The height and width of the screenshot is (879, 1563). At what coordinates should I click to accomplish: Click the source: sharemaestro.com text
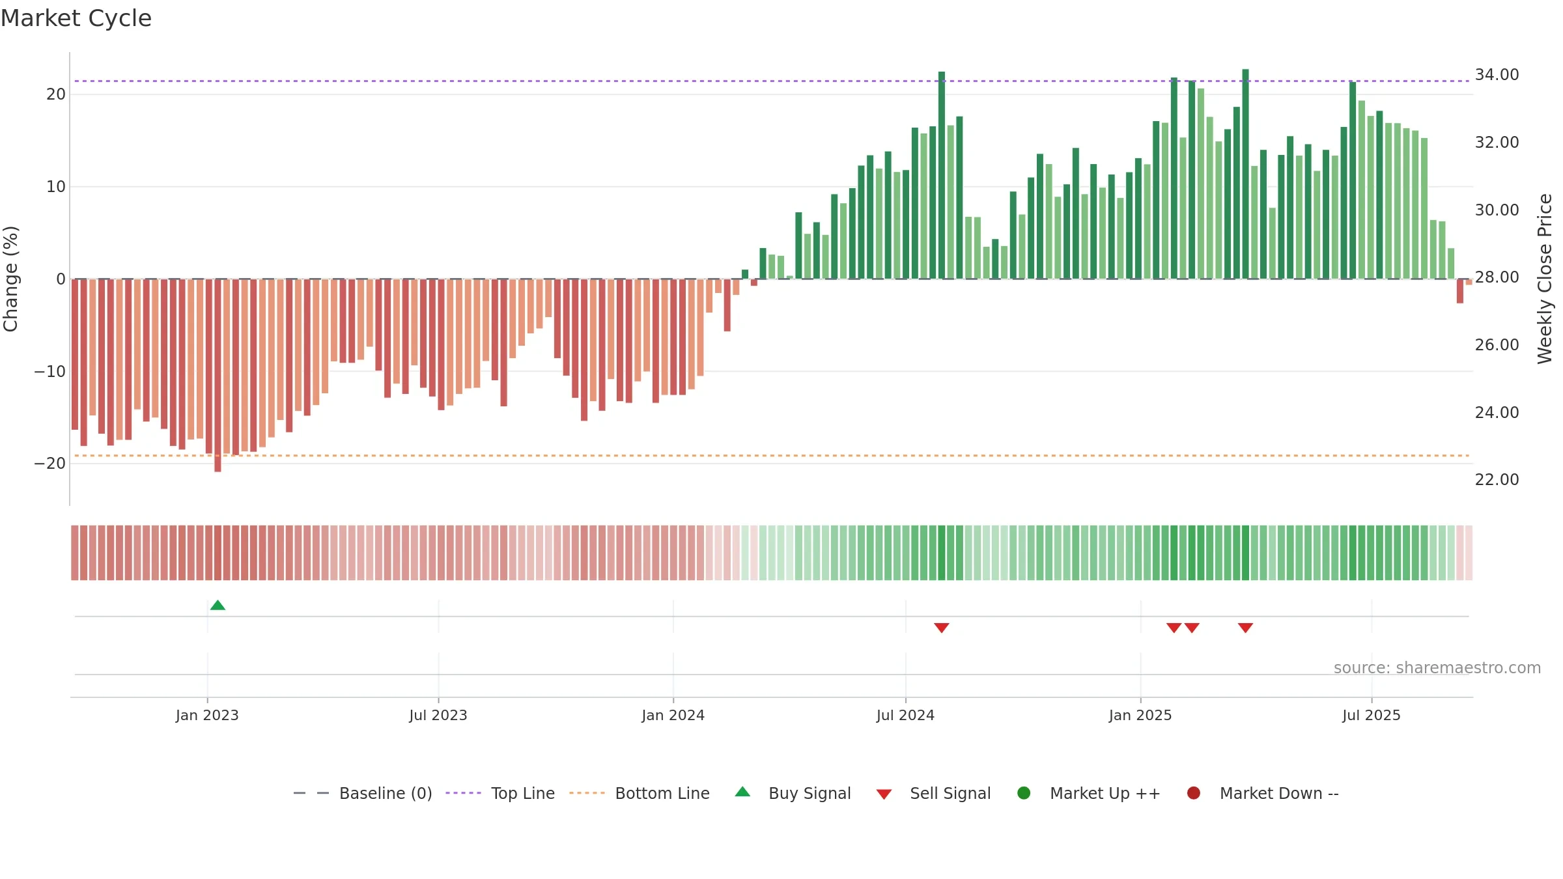(x=1437, y=667)
